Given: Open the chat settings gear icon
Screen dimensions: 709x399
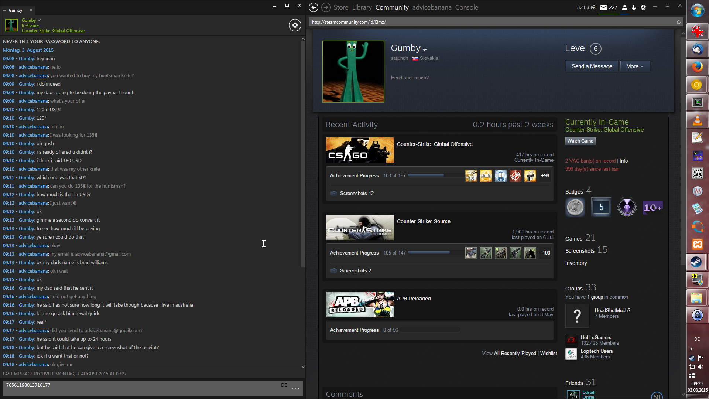Looking at the screenshot, I should coord(295,25).
